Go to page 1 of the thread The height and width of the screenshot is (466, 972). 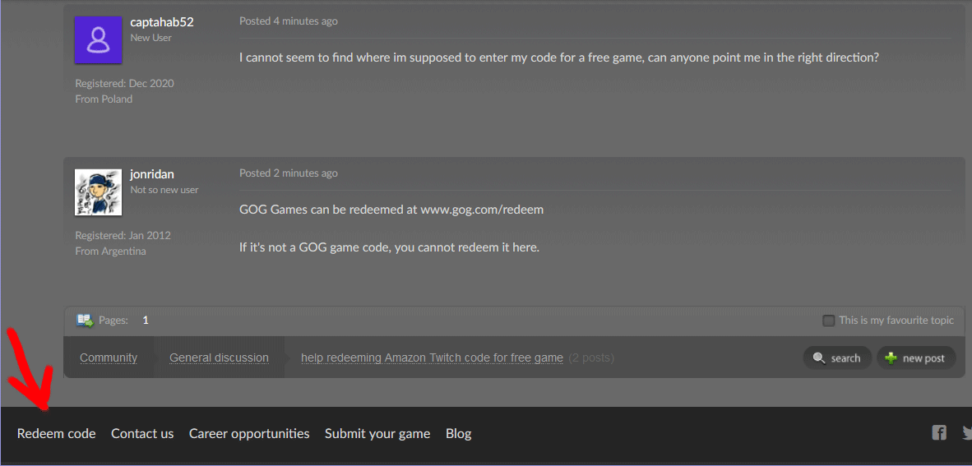(146, 321)
